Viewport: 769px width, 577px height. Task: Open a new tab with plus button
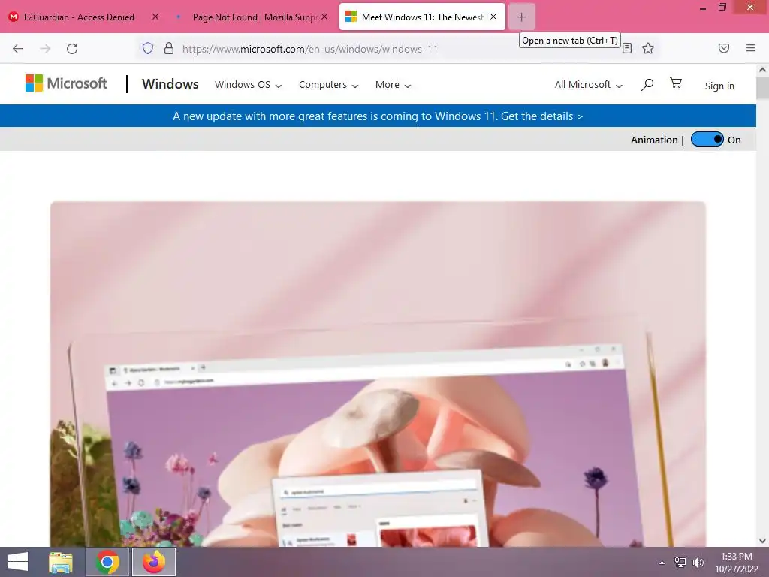[521, 17]
